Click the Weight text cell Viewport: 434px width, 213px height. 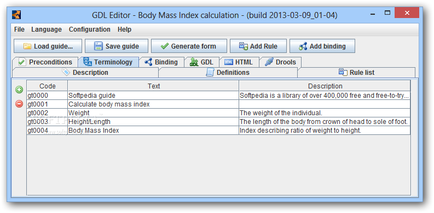coord(153,113)
